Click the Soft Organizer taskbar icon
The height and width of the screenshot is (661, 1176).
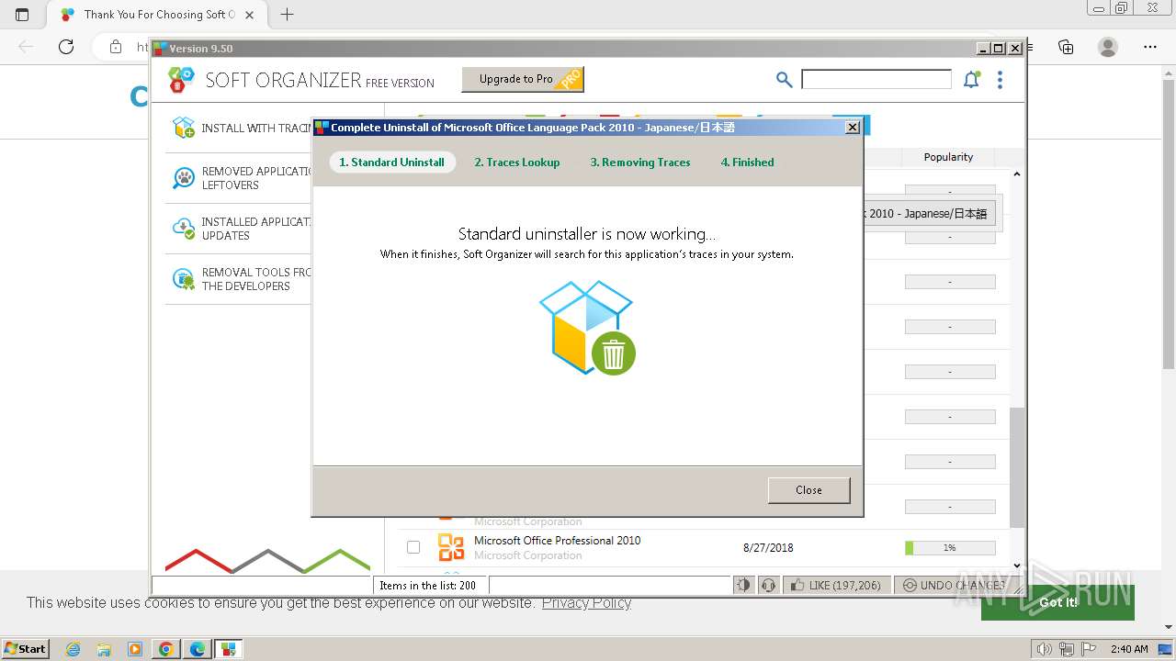pos(229,649)
